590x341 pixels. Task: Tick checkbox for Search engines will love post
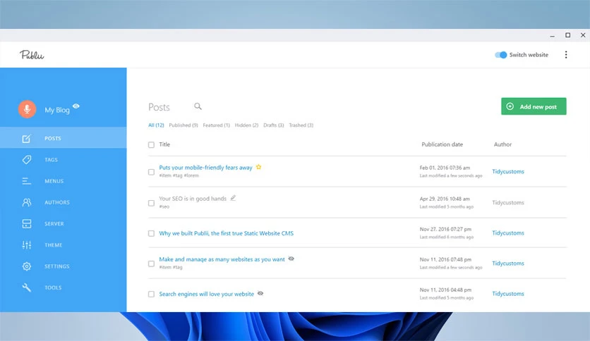coord(151,294)
